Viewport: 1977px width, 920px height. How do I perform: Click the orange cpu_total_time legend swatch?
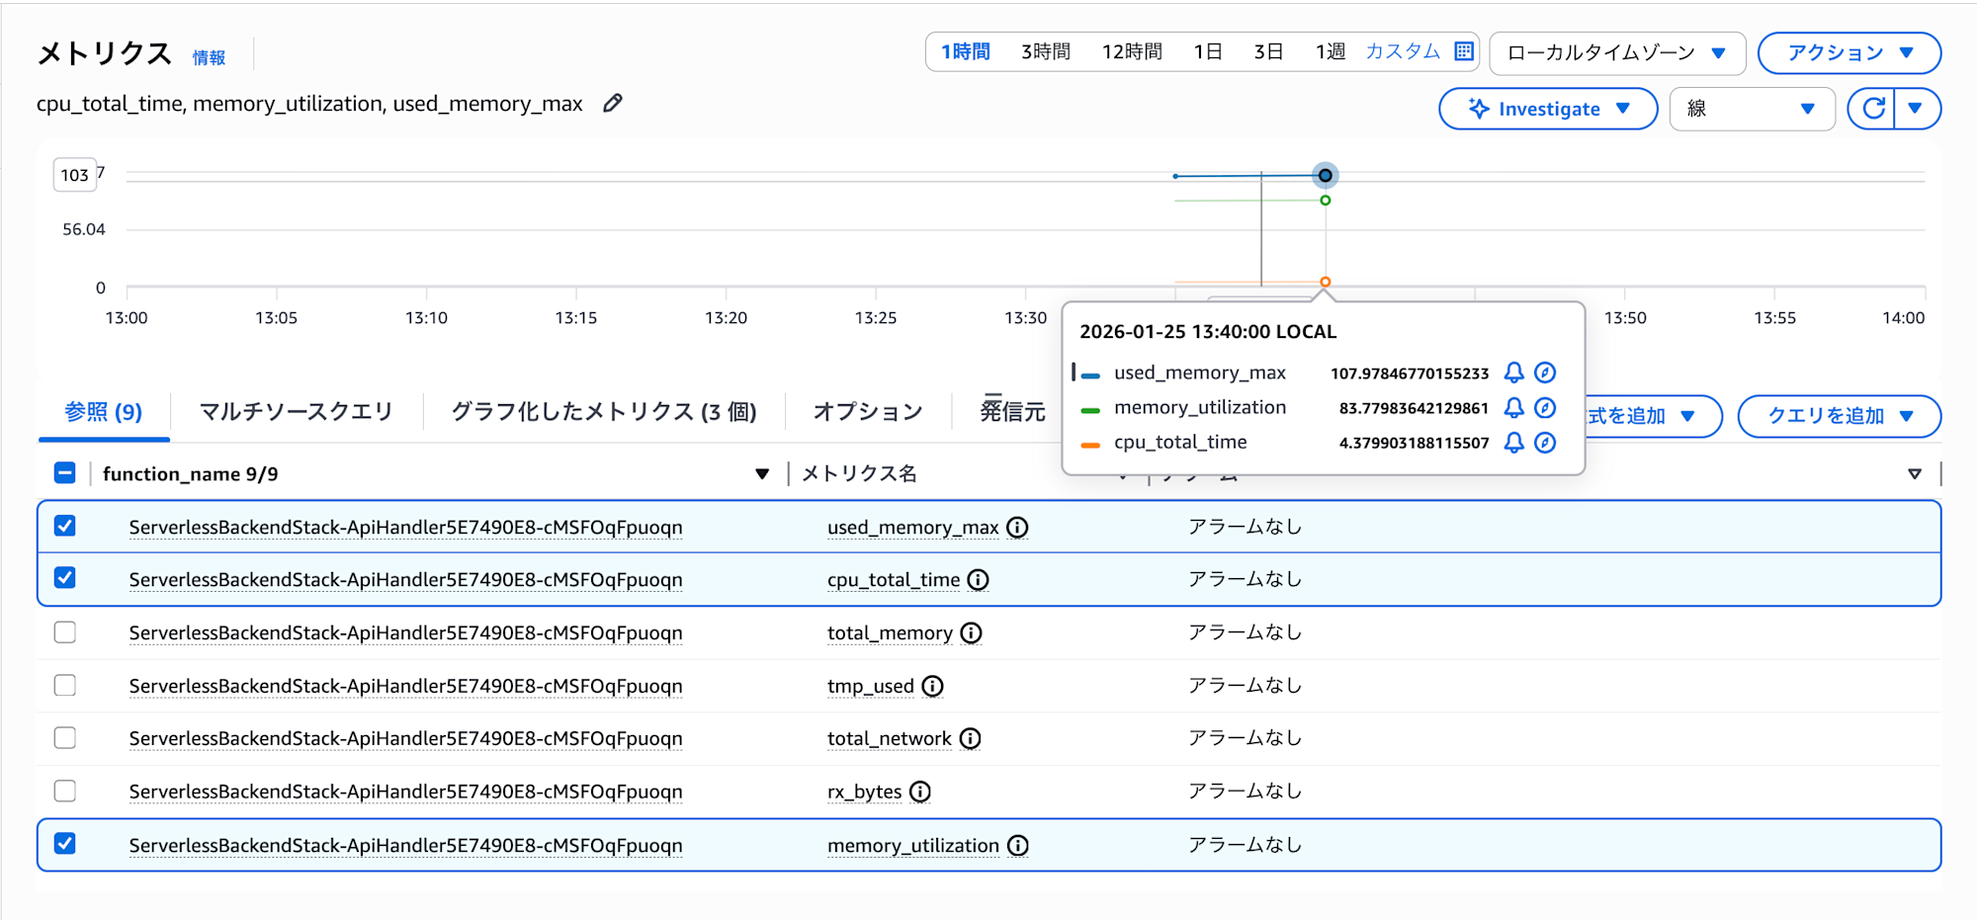(x=1089, y=443)
